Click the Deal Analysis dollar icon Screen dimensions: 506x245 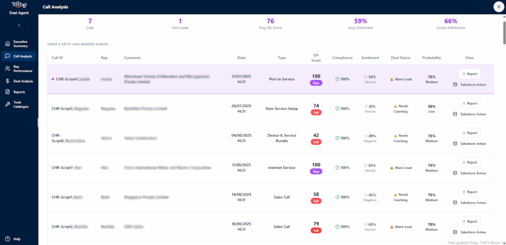coord(7,81)
